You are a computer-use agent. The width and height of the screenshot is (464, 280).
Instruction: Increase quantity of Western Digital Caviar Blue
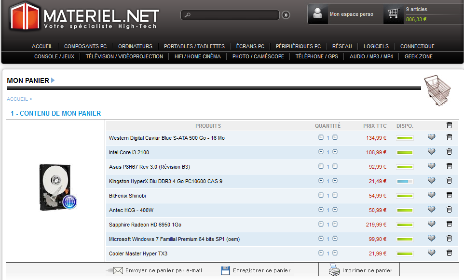(x=335, y=137)
